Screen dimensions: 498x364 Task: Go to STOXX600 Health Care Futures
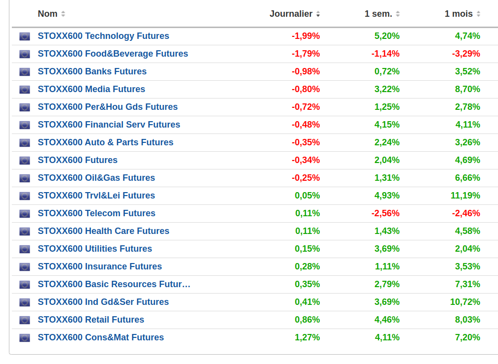pos(103,231)
